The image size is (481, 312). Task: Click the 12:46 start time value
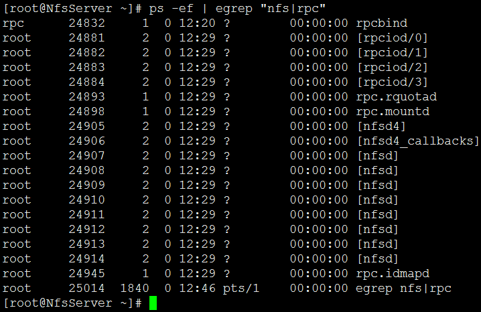pos(198,288)
